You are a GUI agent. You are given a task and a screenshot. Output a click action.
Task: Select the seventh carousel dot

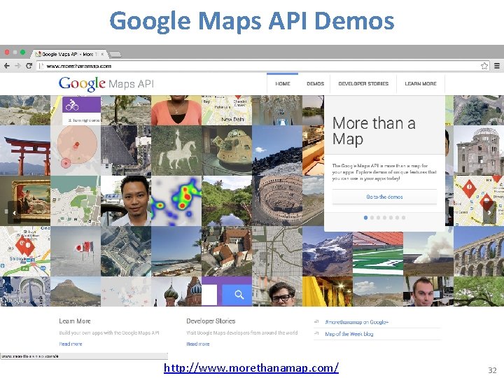click(403, 218)
